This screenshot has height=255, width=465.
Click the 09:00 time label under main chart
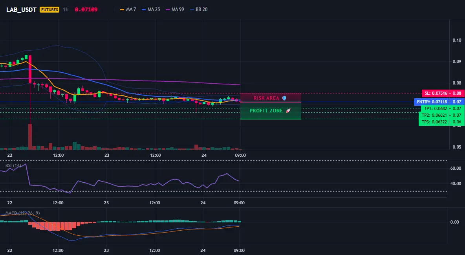240,155
